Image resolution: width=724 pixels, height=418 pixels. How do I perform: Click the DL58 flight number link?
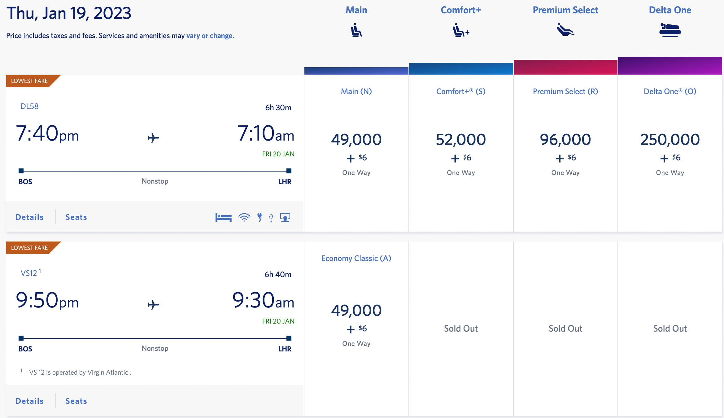tap(29, 106)
